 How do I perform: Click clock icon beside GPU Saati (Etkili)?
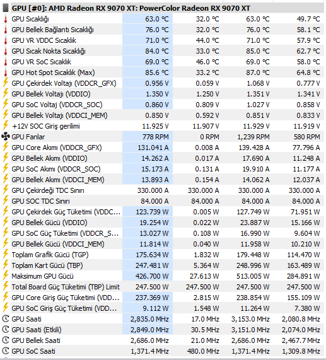(6, 330)
